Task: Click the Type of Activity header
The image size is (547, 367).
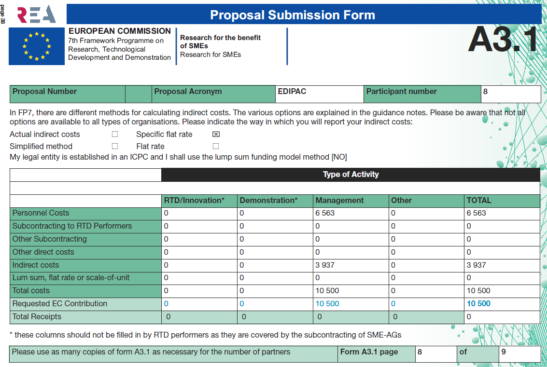Action: point(351,175)
